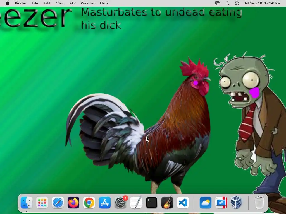Screen dimensions: 286x214
Task: Click the date and time clock
Action: (x=262, y=3)
